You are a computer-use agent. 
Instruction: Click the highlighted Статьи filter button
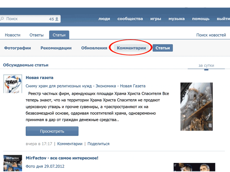coord(163,48)
